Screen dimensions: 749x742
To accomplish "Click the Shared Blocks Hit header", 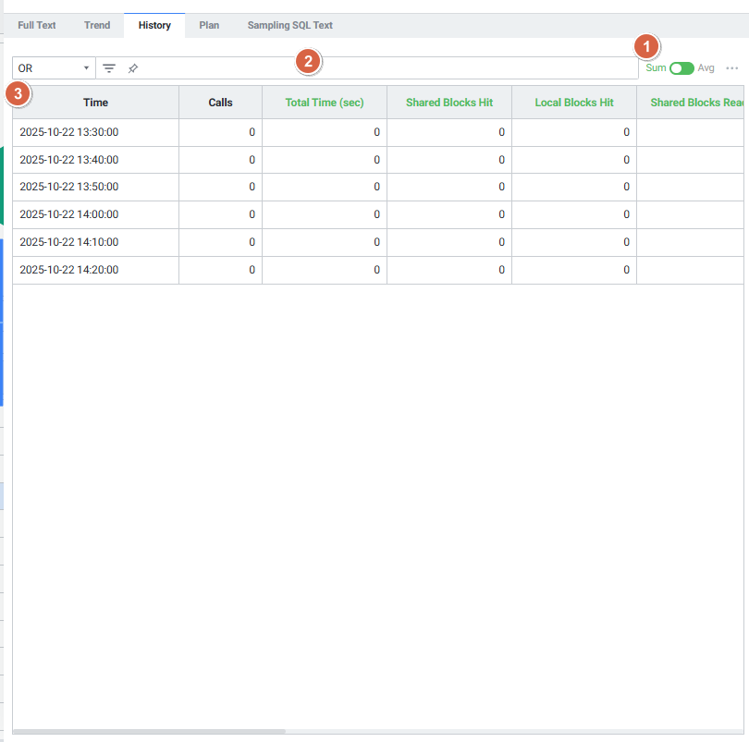I will pos(448,103).
